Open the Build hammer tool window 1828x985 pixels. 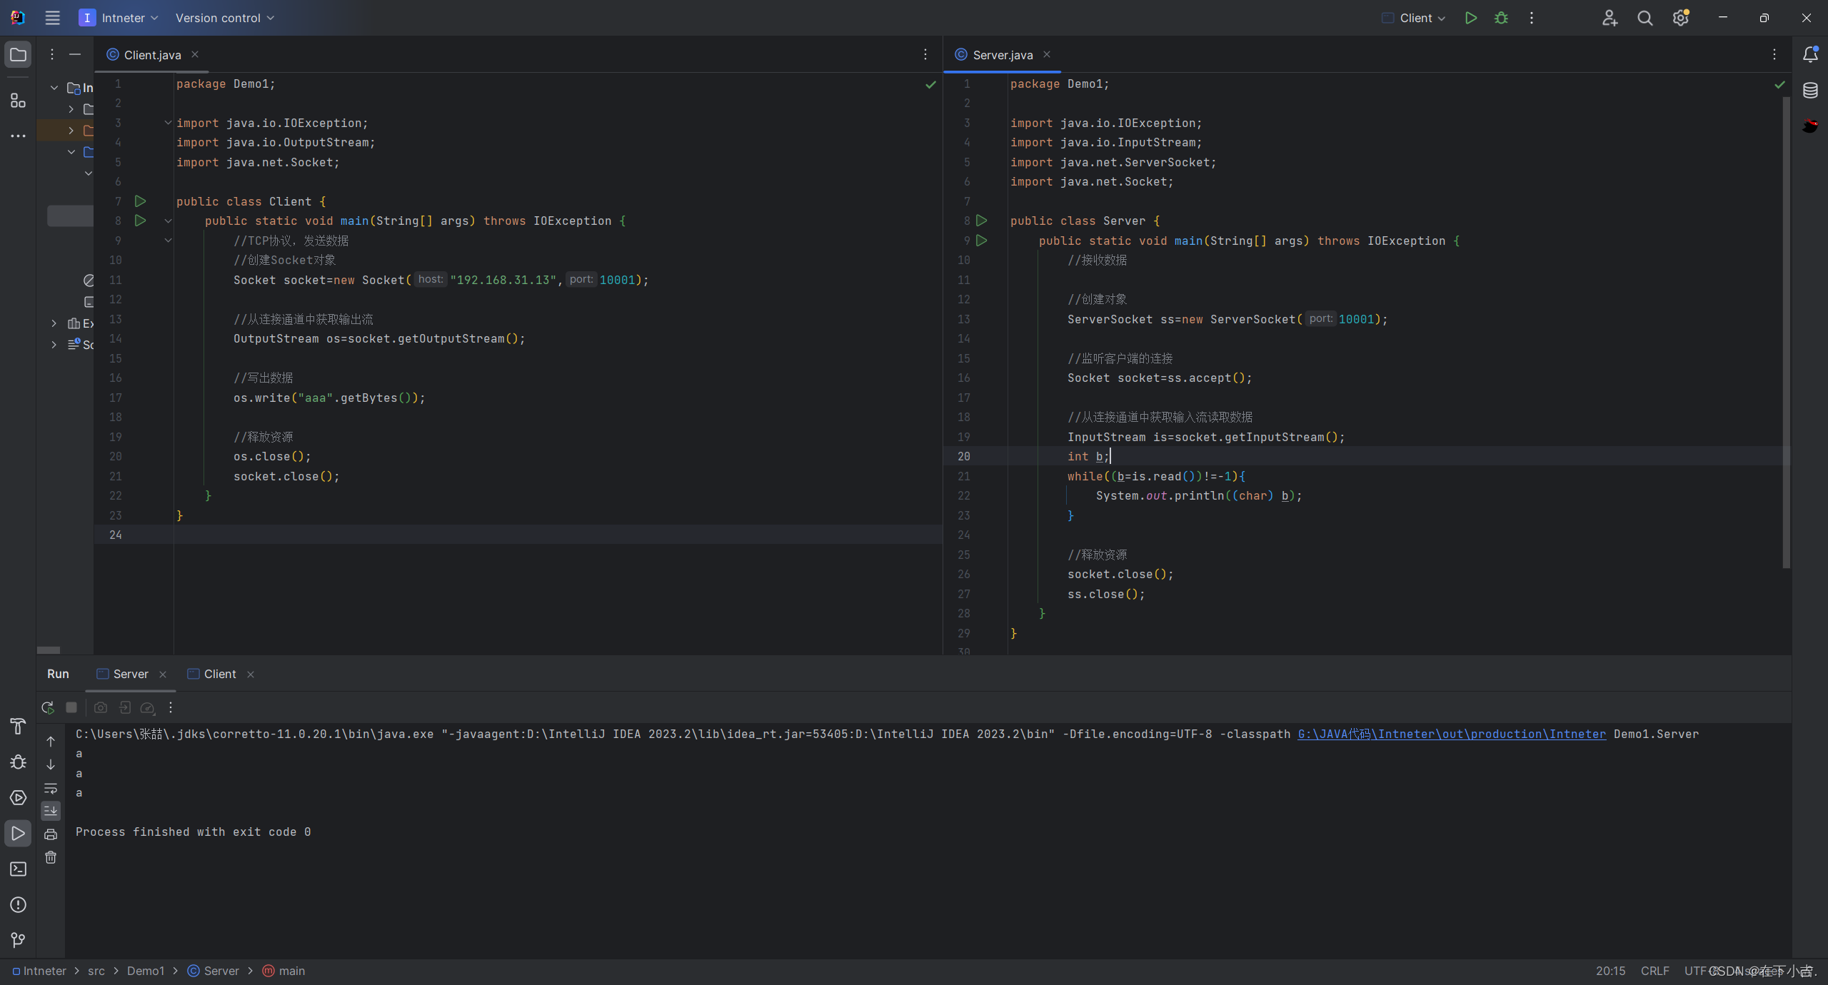18,727
